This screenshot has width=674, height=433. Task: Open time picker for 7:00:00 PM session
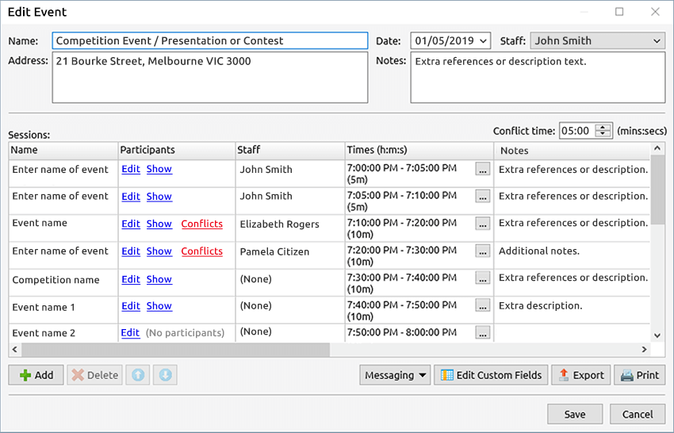483,169
